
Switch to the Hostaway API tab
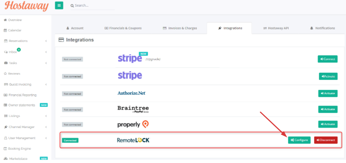pos(276,28)
